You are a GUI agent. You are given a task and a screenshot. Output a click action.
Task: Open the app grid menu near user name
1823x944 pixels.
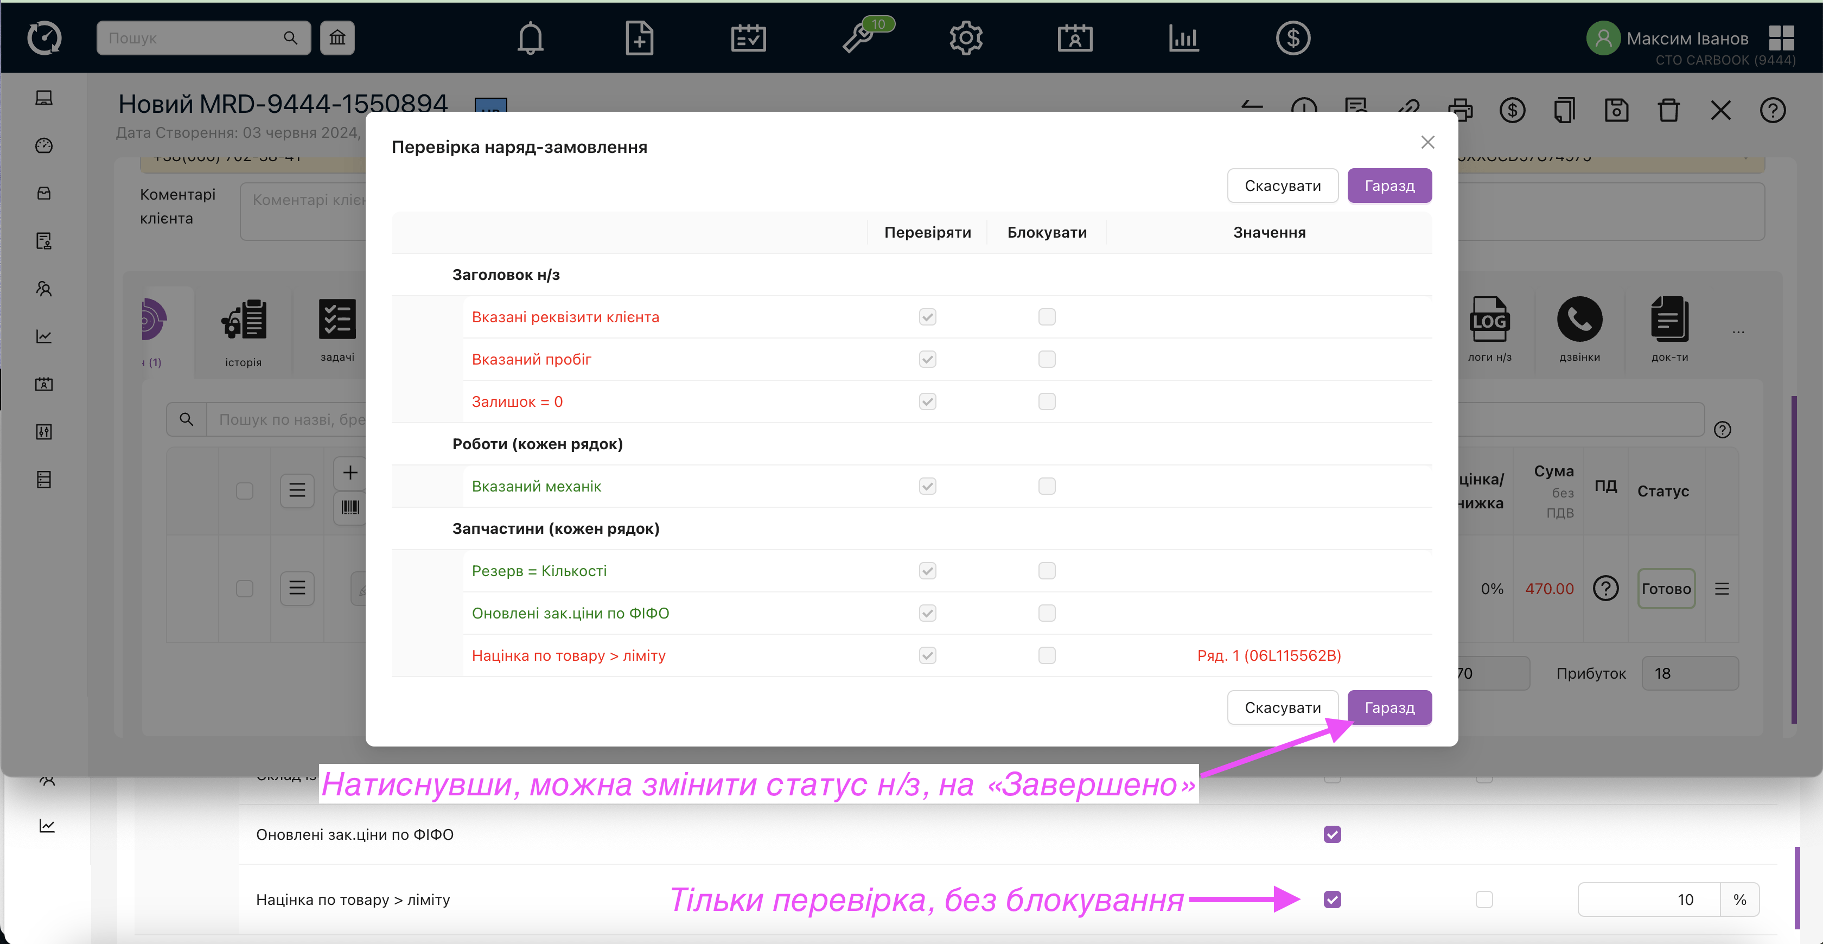pyautogui.click(x=1781, y=37)
